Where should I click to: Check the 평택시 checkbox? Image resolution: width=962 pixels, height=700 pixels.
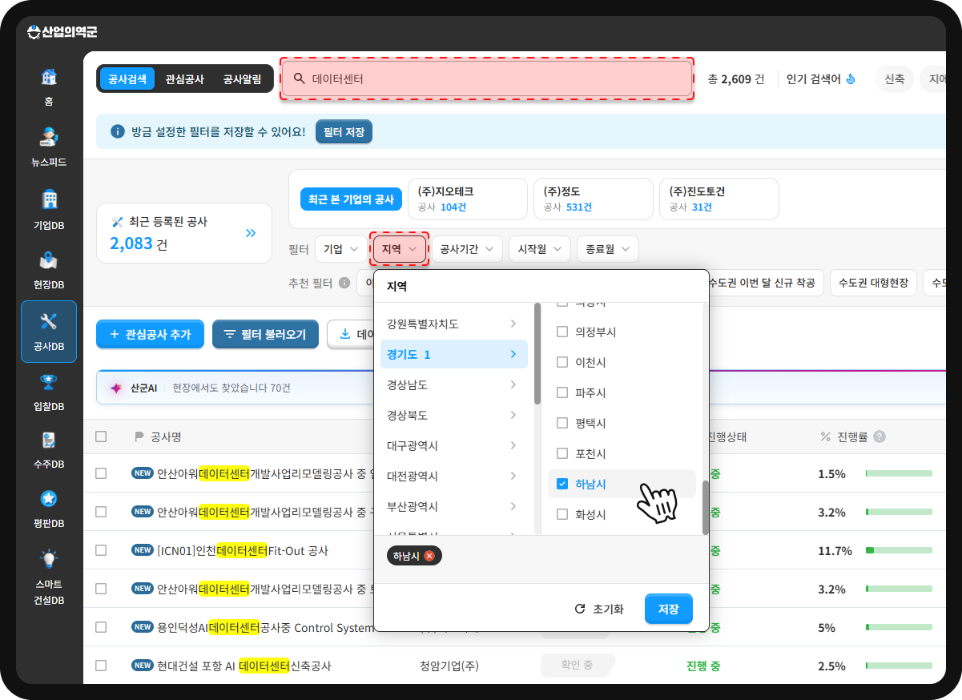tap(562, 423)
